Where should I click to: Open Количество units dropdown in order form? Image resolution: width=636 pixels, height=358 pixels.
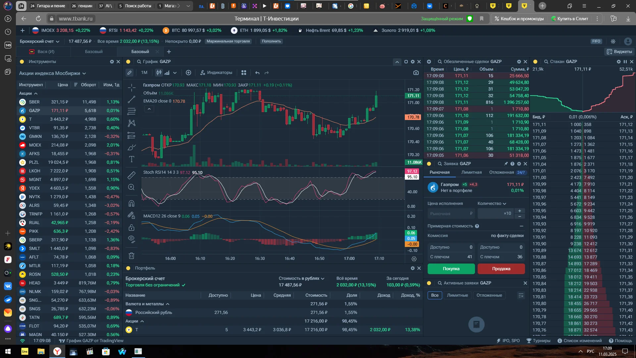(492, 204)
